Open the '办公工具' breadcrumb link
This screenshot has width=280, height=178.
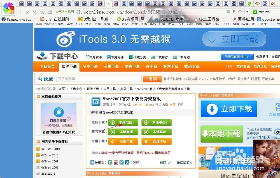point(127,89)
